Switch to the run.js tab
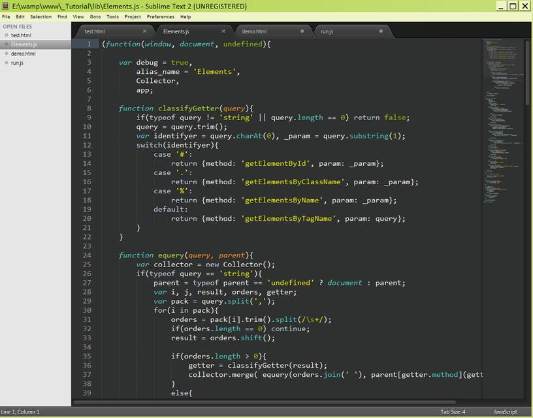 click(x=327, y=31)
